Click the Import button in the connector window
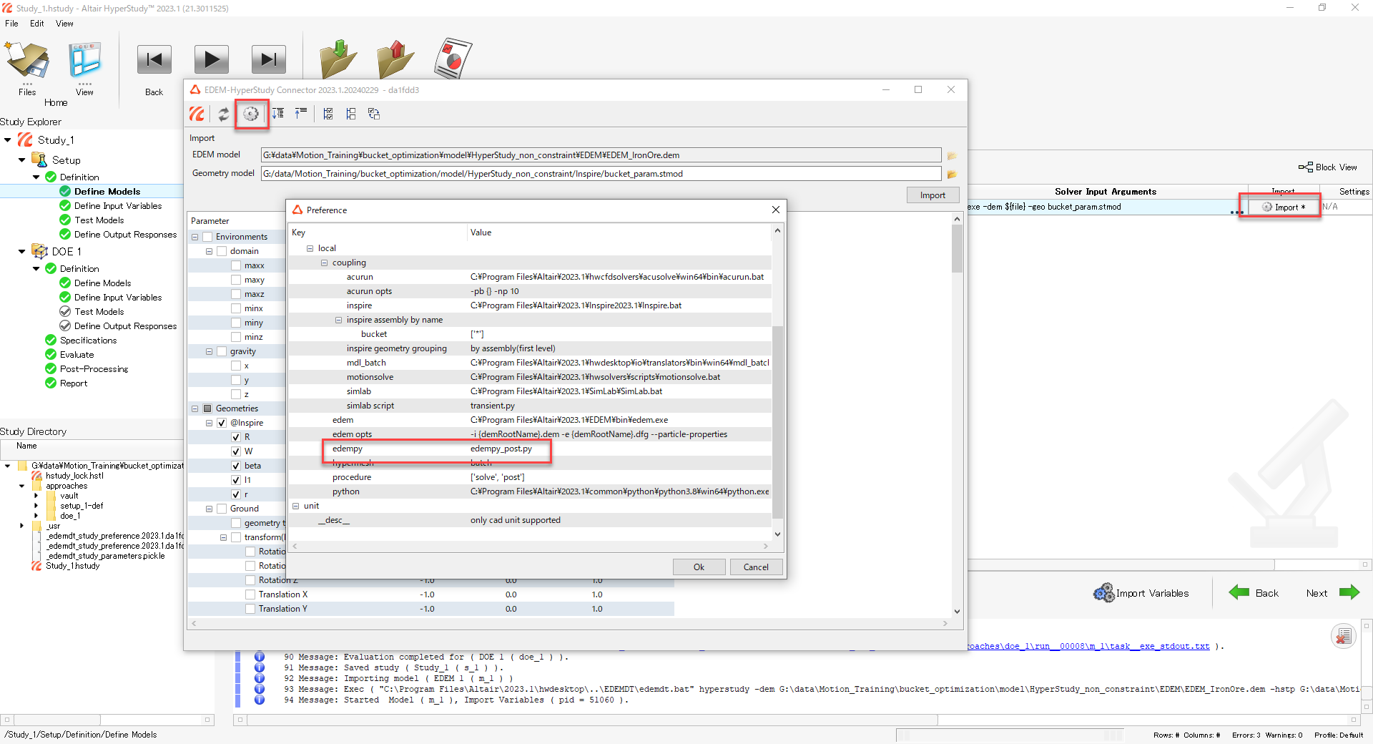The height and width of the screenshot is (744, 1373). pos(932,195)
